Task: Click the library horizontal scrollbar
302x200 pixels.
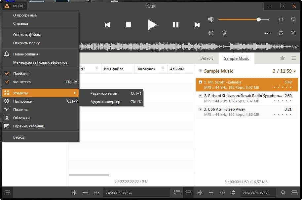Action: click(x=89, y=175)
